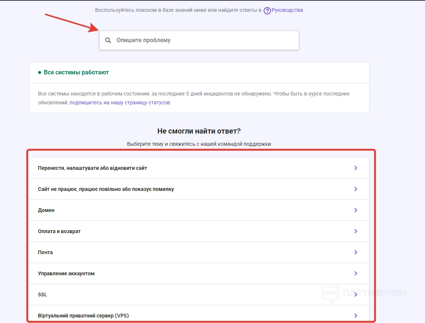The width and height of the screenshot is (425, 323).
Task: Open the Руководства link
Action: (287, 10)
